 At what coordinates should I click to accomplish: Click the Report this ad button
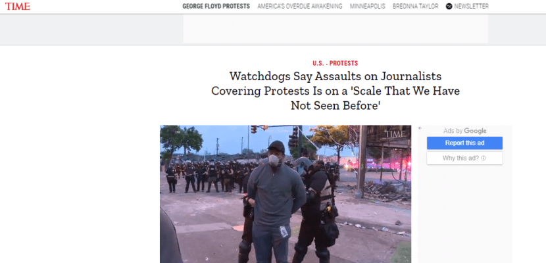(464, 143)
